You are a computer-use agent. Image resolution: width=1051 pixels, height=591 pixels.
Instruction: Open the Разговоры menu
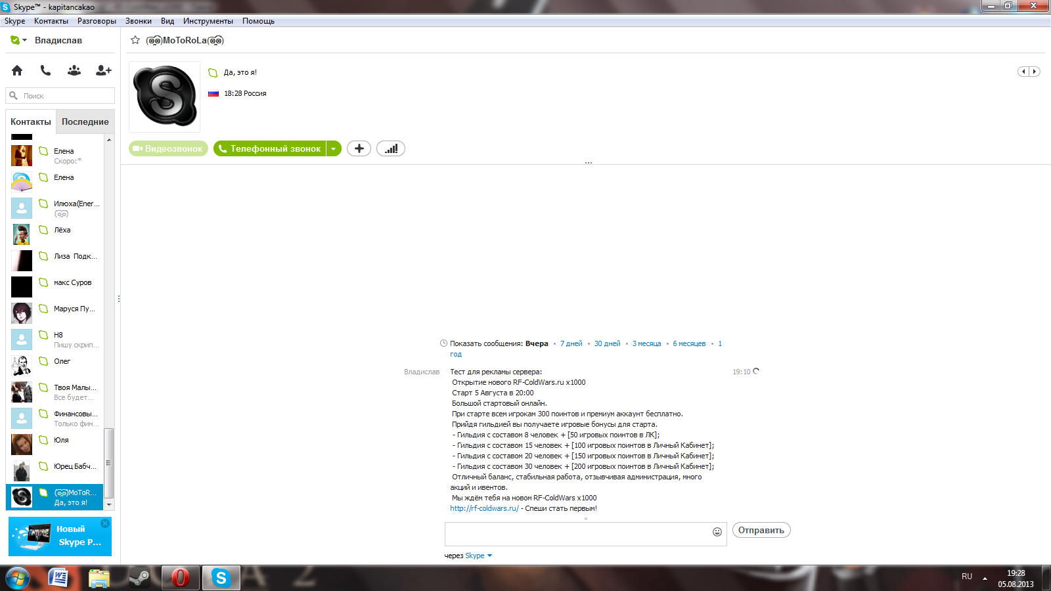97,21
